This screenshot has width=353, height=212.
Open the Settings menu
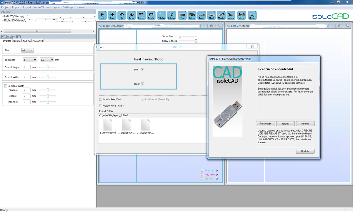coord(68,7)
